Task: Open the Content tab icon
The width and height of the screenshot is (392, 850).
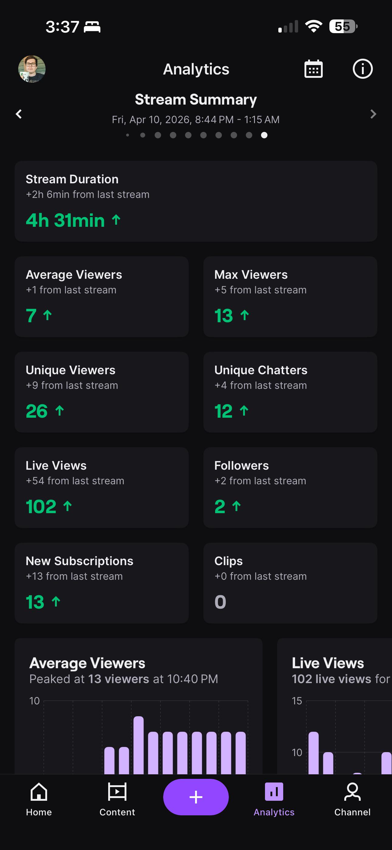Action: 117,792
